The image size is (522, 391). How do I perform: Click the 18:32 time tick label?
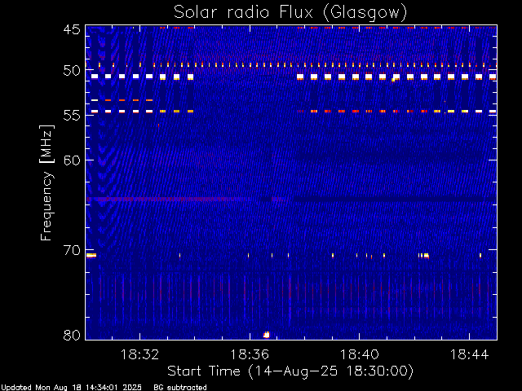click(139, 354)
